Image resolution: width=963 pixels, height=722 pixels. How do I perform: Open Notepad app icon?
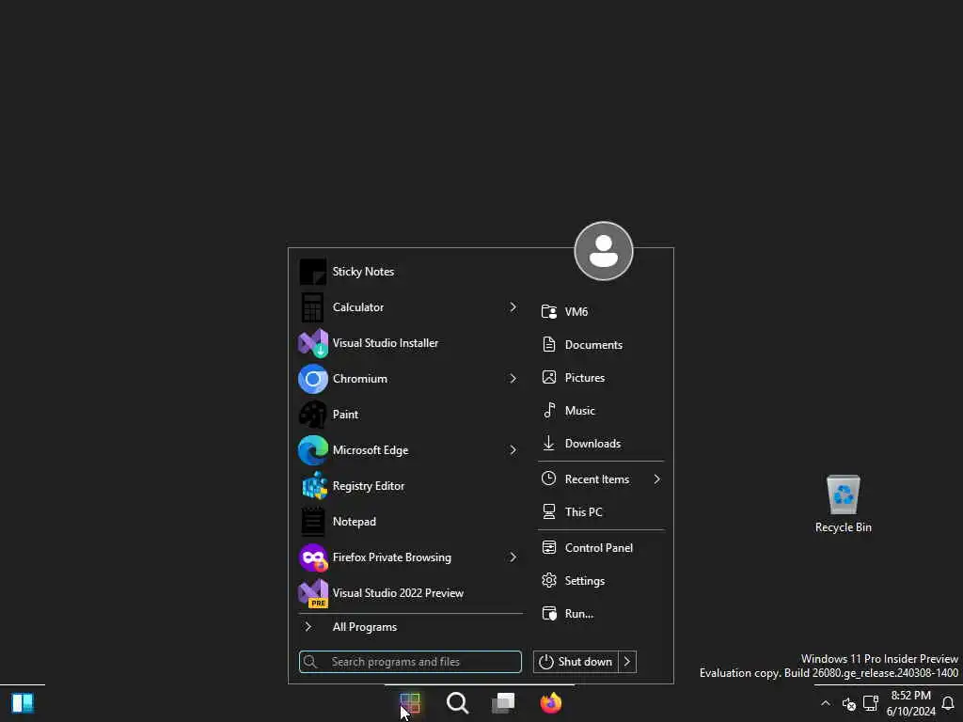tap(312, 521)
